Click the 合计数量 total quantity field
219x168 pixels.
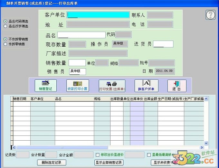coord(51,155)
